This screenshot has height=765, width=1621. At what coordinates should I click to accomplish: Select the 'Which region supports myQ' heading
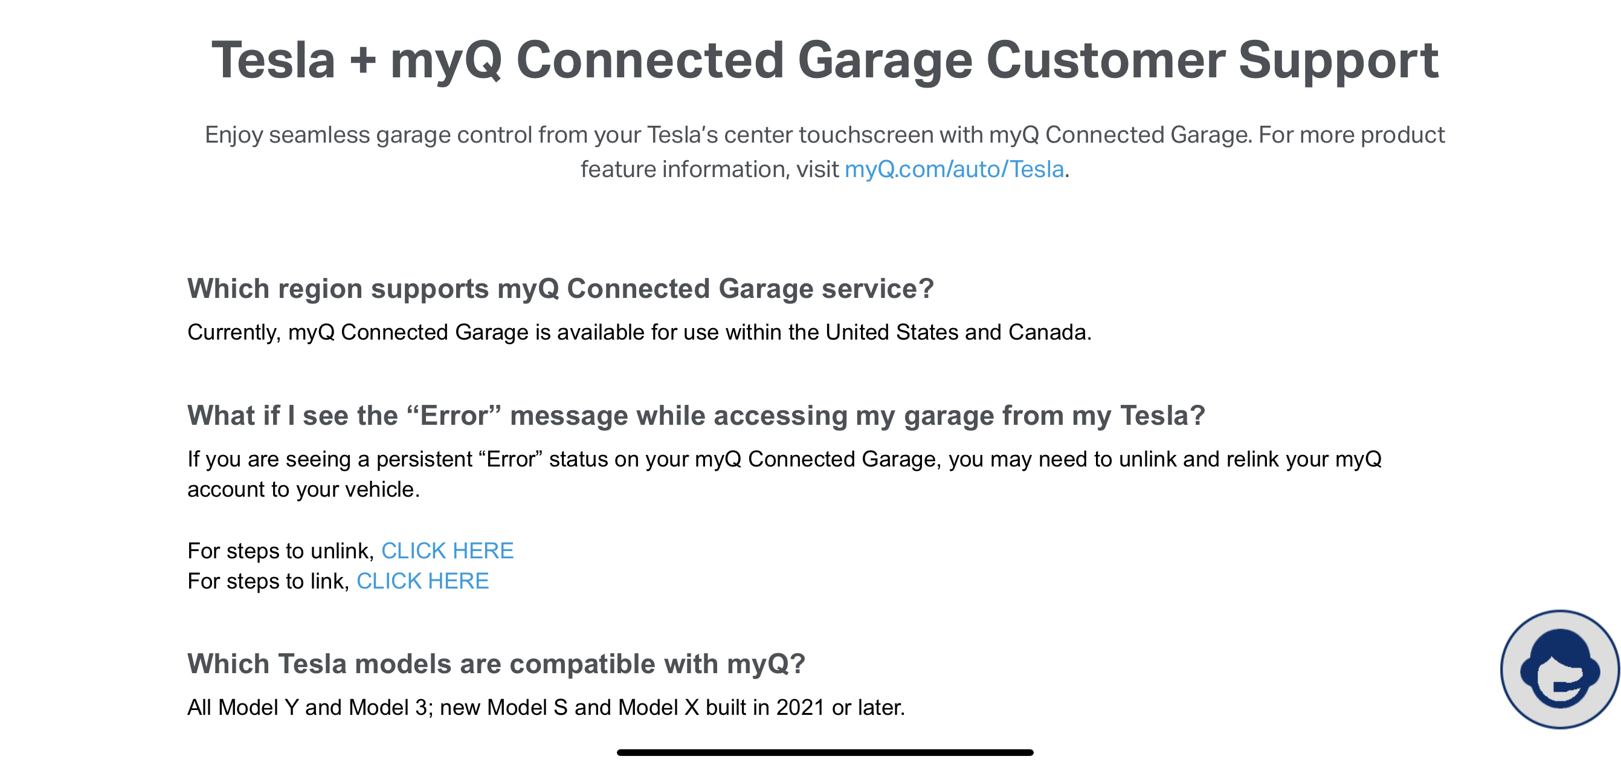pos(560,289)
